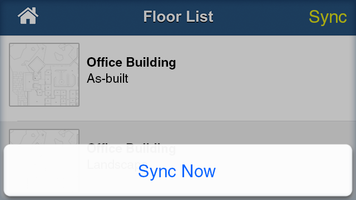Open the partially hidden Landscape floor thumbnail
356x200 pixels.
point(44,137)
